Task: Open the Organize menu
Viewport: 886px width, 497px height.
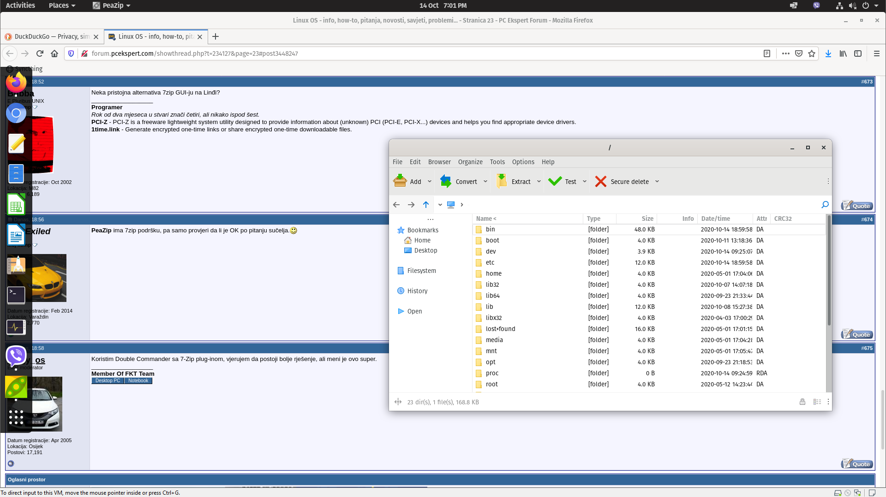Action: 470,162
